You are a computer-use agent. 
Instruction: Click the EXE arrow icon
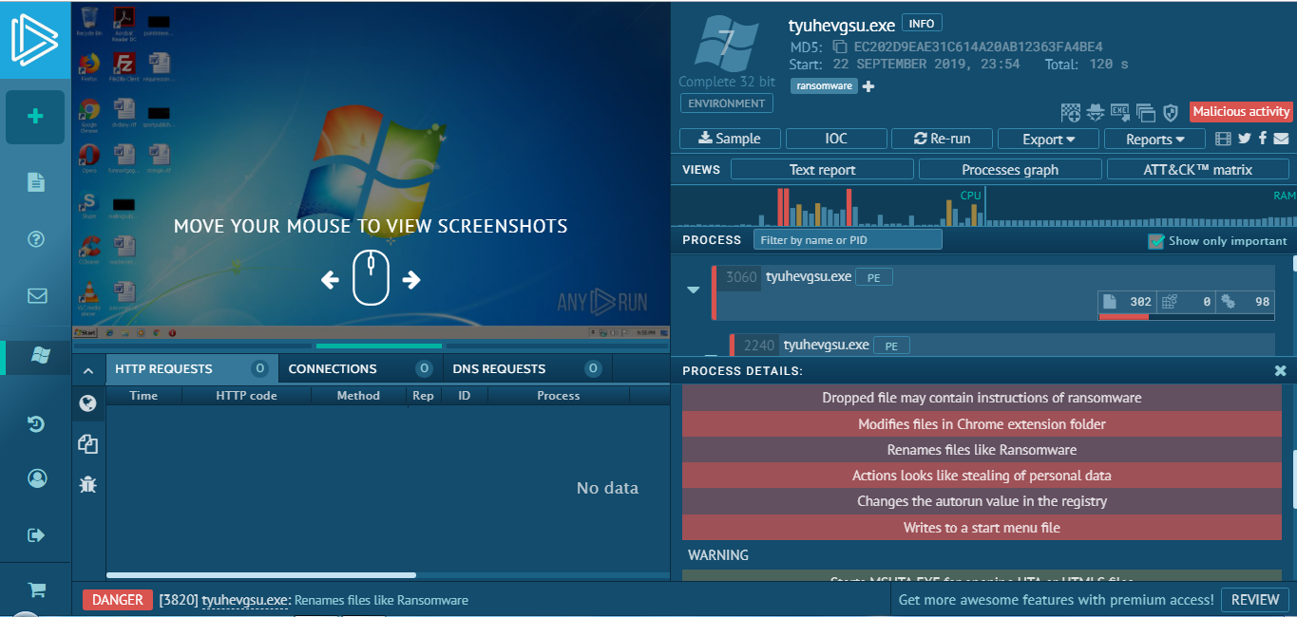(1120, 113)
